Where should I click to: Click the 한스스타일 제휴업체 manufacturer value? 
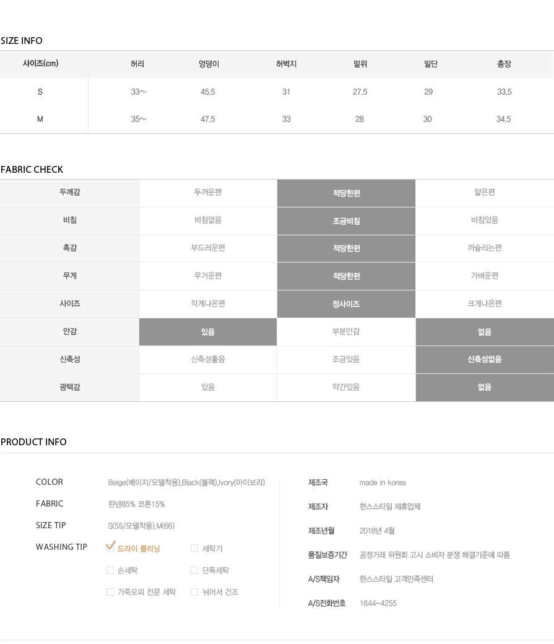pos(390,507)
